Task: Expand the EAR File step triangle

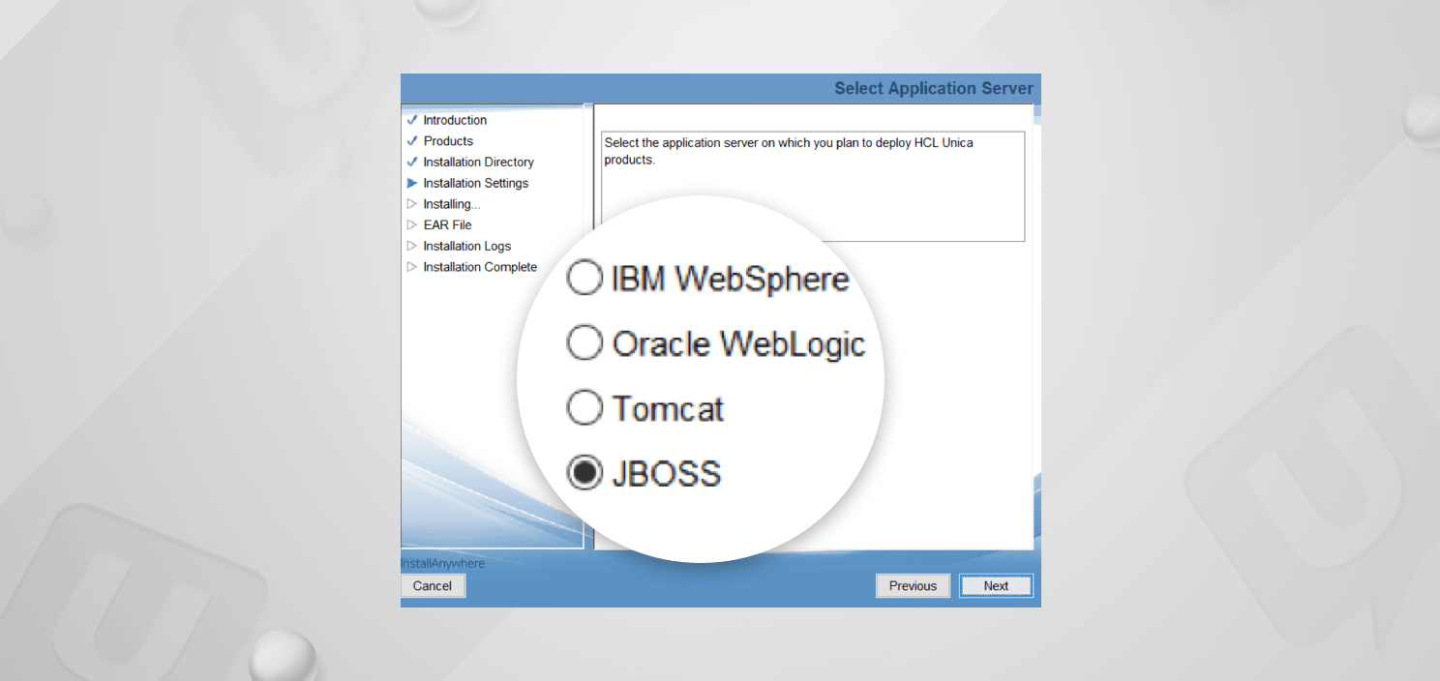Action: tap(412, 224)
